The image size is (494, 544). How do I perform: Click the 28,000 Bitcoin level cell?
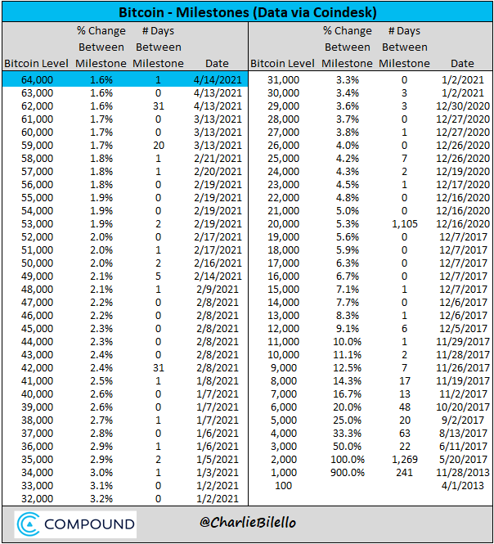click(x=284, y=119)
